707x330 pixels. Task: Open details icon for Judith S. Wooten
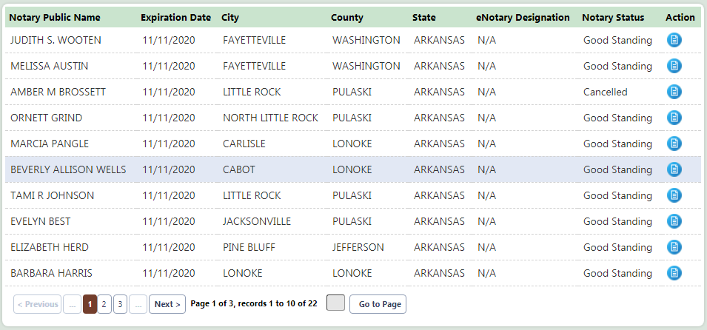pos(674,40)
